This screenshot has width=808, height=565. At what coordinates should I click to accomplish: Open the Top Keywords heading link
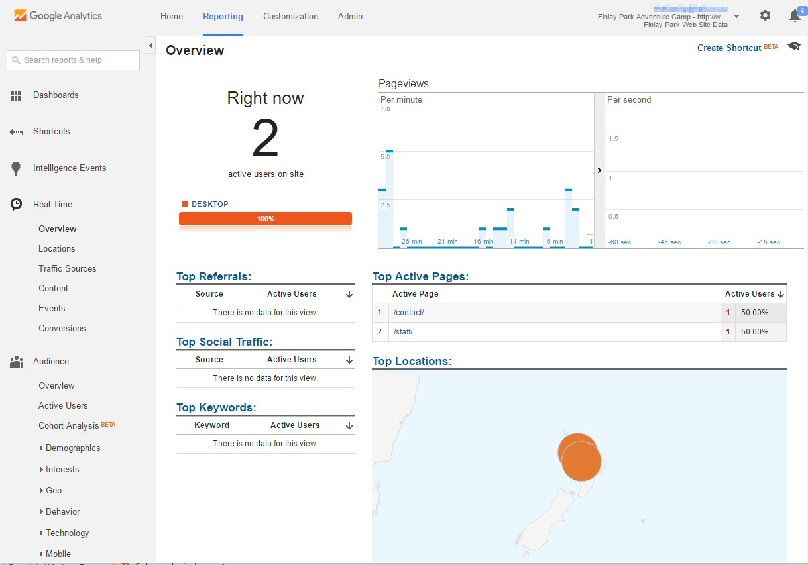point(216,408)
